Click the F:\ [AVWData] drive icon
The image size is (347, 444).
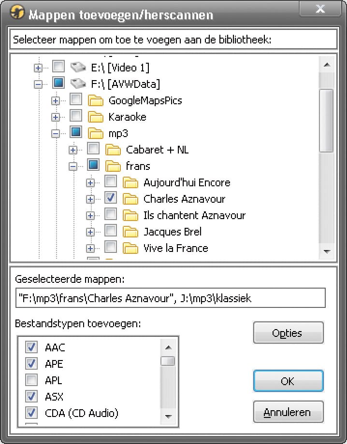[x=78, y=83]
